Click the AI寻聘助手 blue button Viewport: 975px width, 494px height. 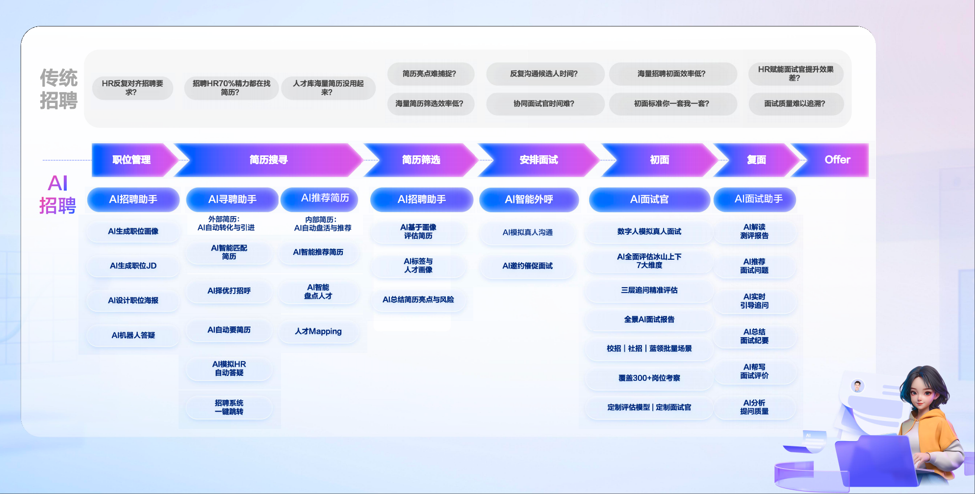click(x=232, y=199)
